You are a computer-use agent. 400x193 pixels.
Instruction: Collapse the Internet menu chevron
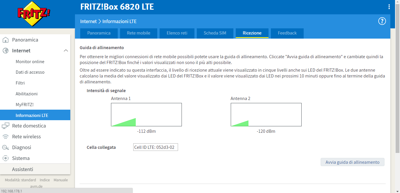pos(66,51)
